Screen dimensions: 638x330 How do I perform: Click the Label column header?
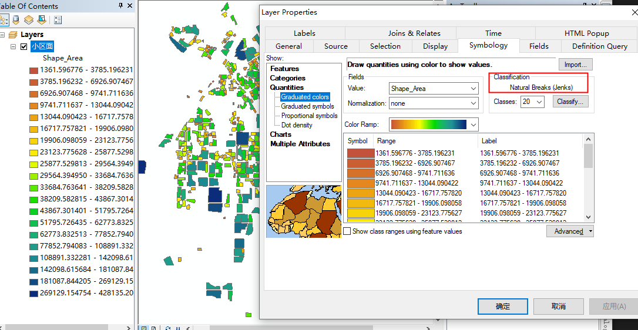(530, 141)
